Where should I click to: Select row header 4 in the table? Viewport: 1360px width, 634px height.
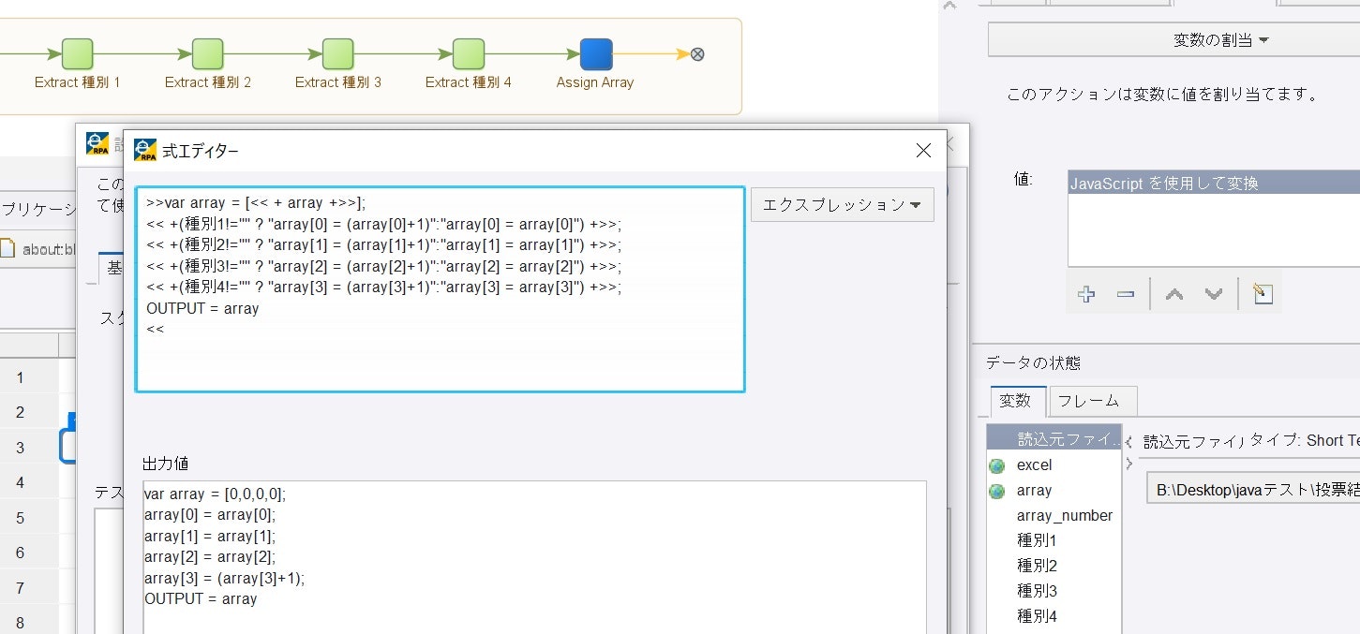coord(29,483)
